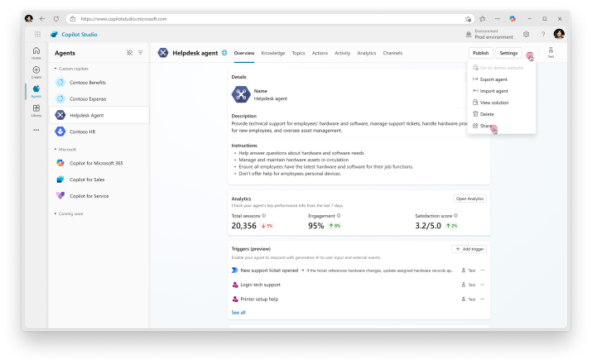Screen dimensions: 592x364
Task: Click the Add trigger button
Action: (469, 249)
